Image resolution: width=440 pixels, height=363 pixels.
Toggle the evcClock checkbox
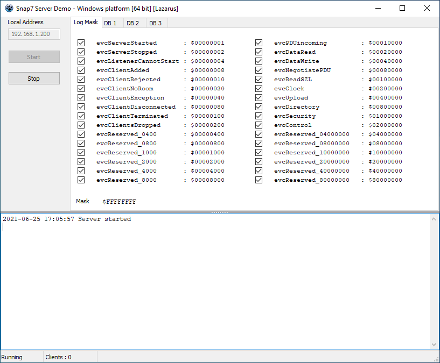coord(259,89)
